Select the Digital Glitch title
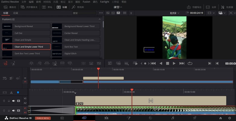236x121 pixels. (x=76, y=53)
